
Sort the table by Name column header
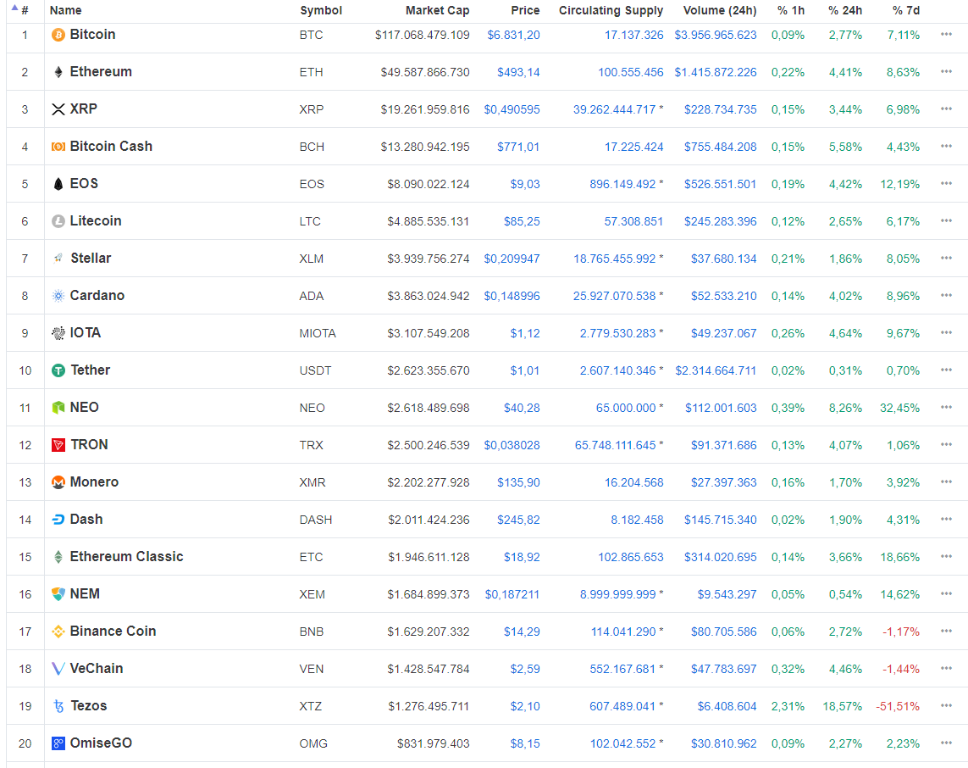(x=65, y=10)
